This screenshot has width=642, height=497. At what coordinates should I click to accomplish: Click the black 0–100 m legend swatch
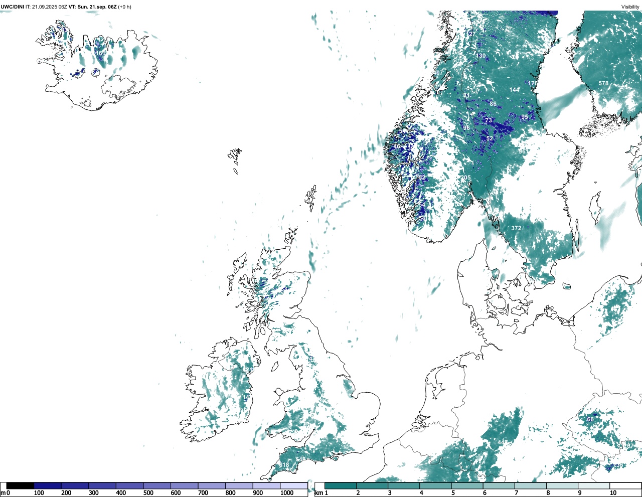pyautogui.click(x=20, y=486)
